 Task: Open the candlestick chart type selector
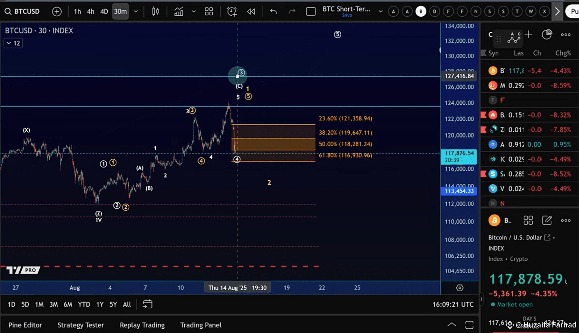coord(156,12)
